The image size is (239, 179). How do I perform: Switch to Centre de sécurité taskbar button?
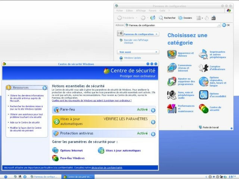tap(78, 177)
